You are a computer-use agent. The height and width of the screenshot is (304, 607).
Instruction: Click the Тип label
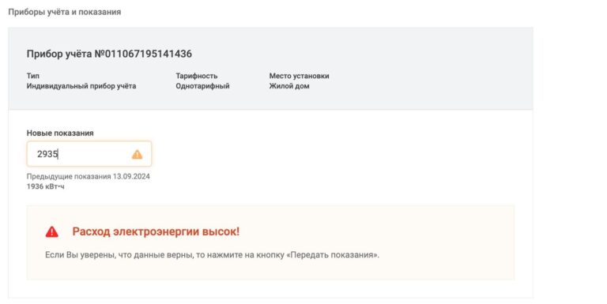pyautogui.click(x=33, y=76)
